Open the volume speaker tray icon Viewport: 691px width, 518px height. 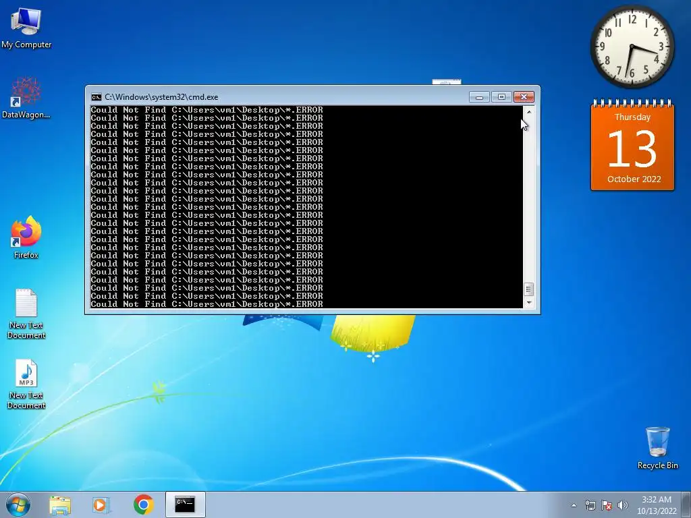pyautogui.click(x=623, y=505)
